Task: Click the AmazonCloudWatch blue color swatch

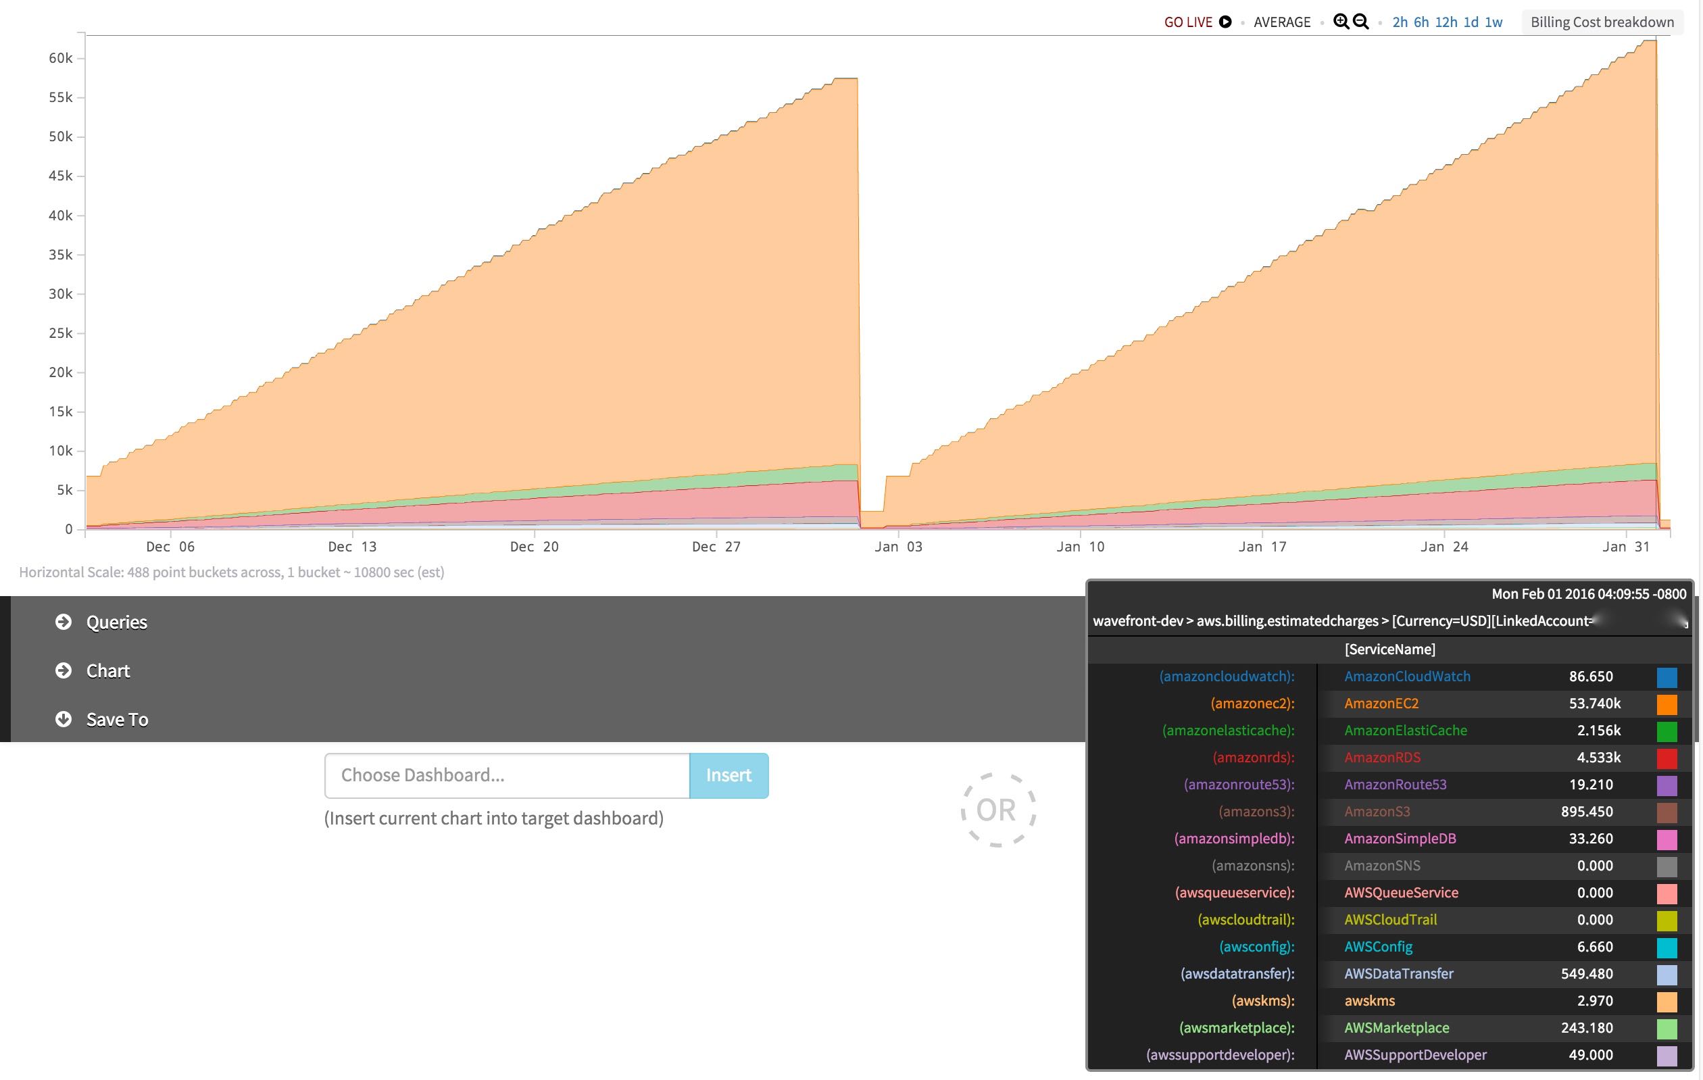Action: pyautogui.click(x=1667, y=678)
